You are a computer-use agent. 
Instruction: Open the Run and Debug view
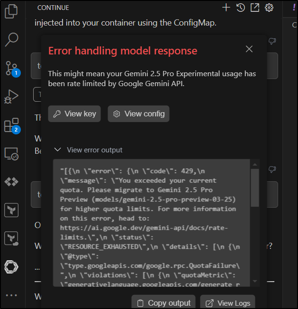click(x=11, y=97)
